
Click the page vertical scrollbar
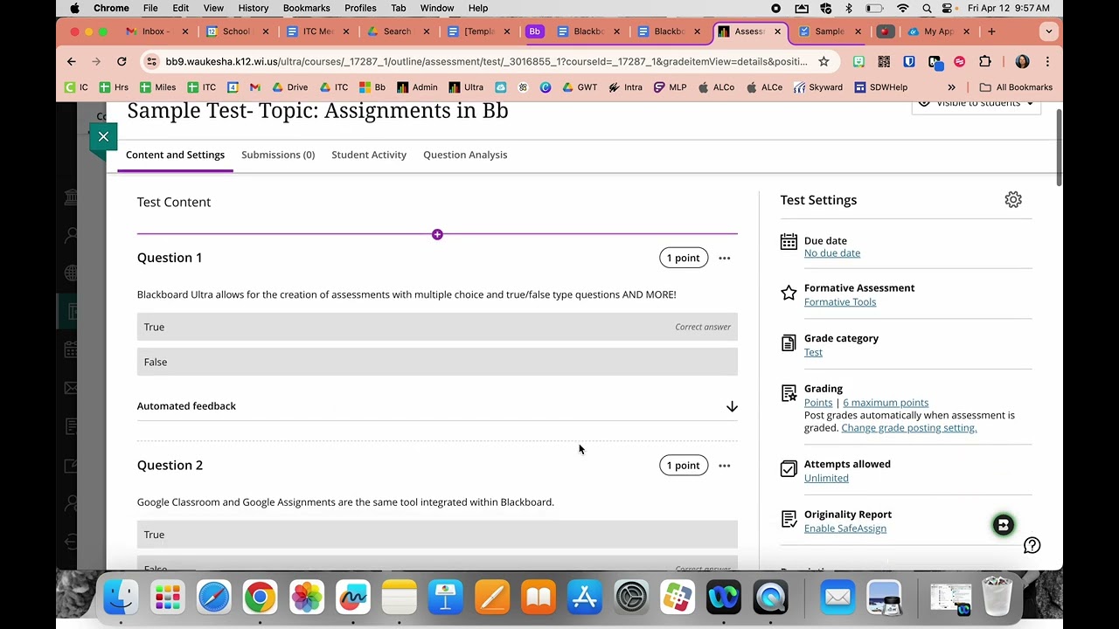1060,148
